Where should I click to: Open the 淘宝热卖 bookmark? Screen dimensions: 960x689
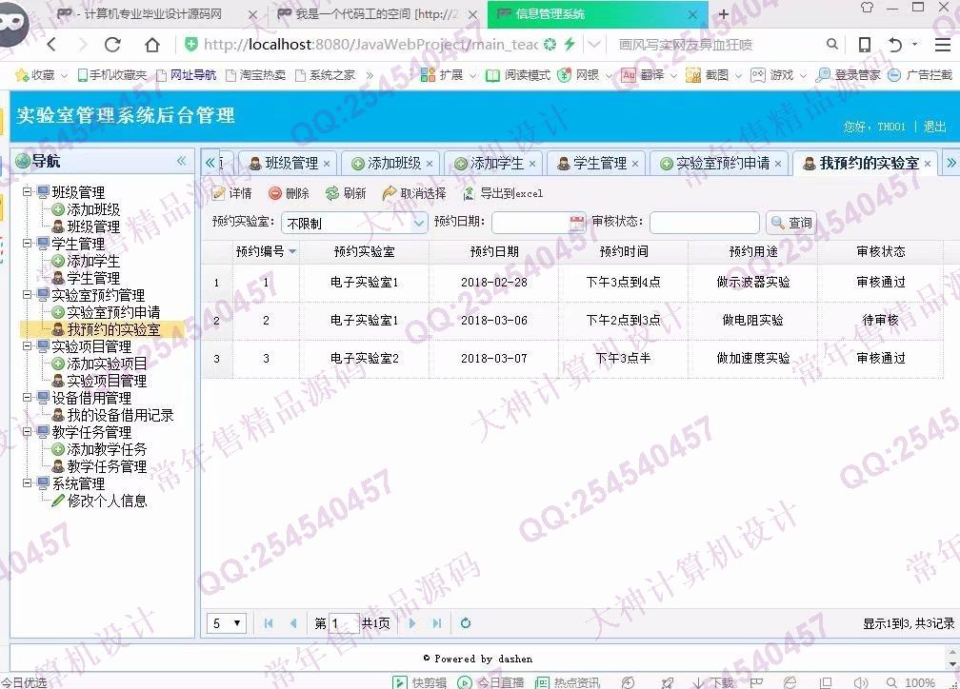[256, 75]
